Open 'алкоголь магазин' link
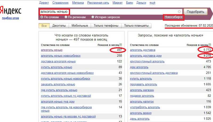Viewport: 213px width, 122px height. 142,90
